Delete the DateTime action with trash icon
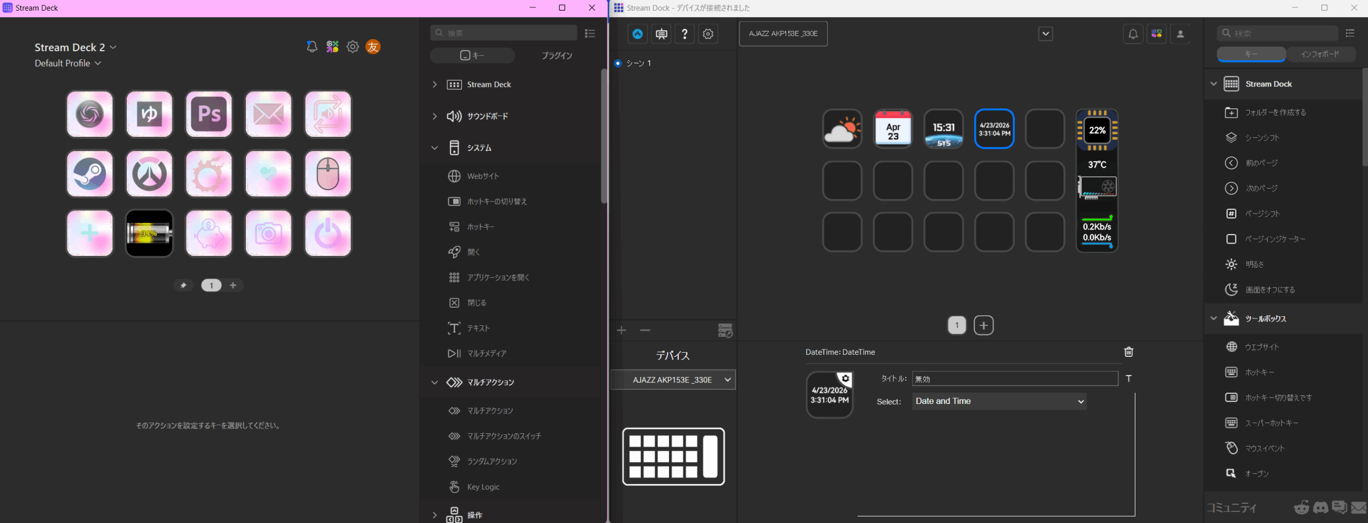Viewport: 1368px width, 523px height. point(1129,352)
